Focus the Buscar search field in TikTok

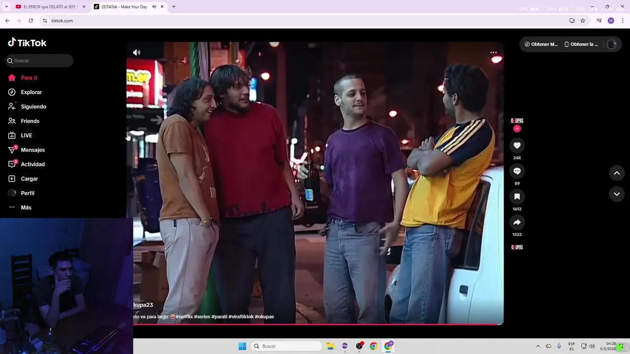[x=39, y=60]
